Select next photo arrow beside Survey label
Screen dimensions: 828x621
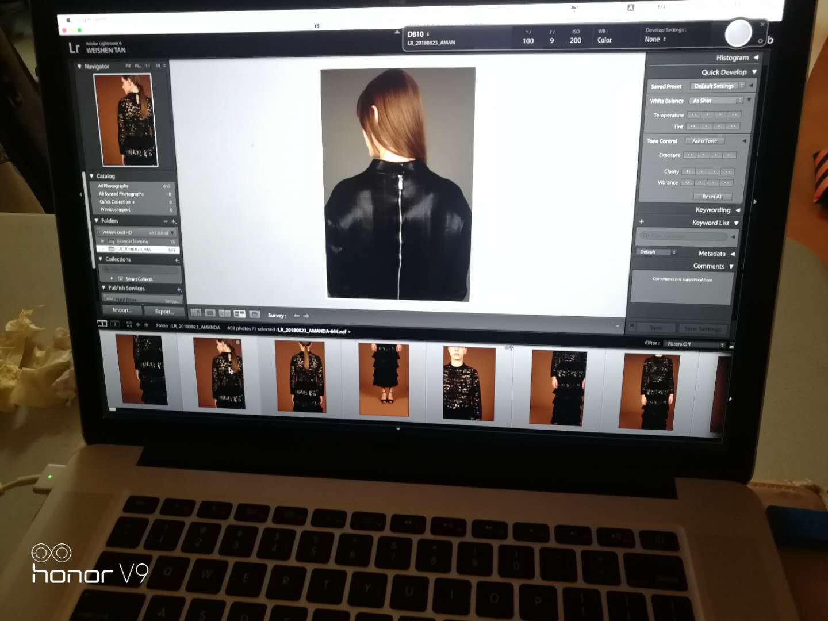coord(306,316)
